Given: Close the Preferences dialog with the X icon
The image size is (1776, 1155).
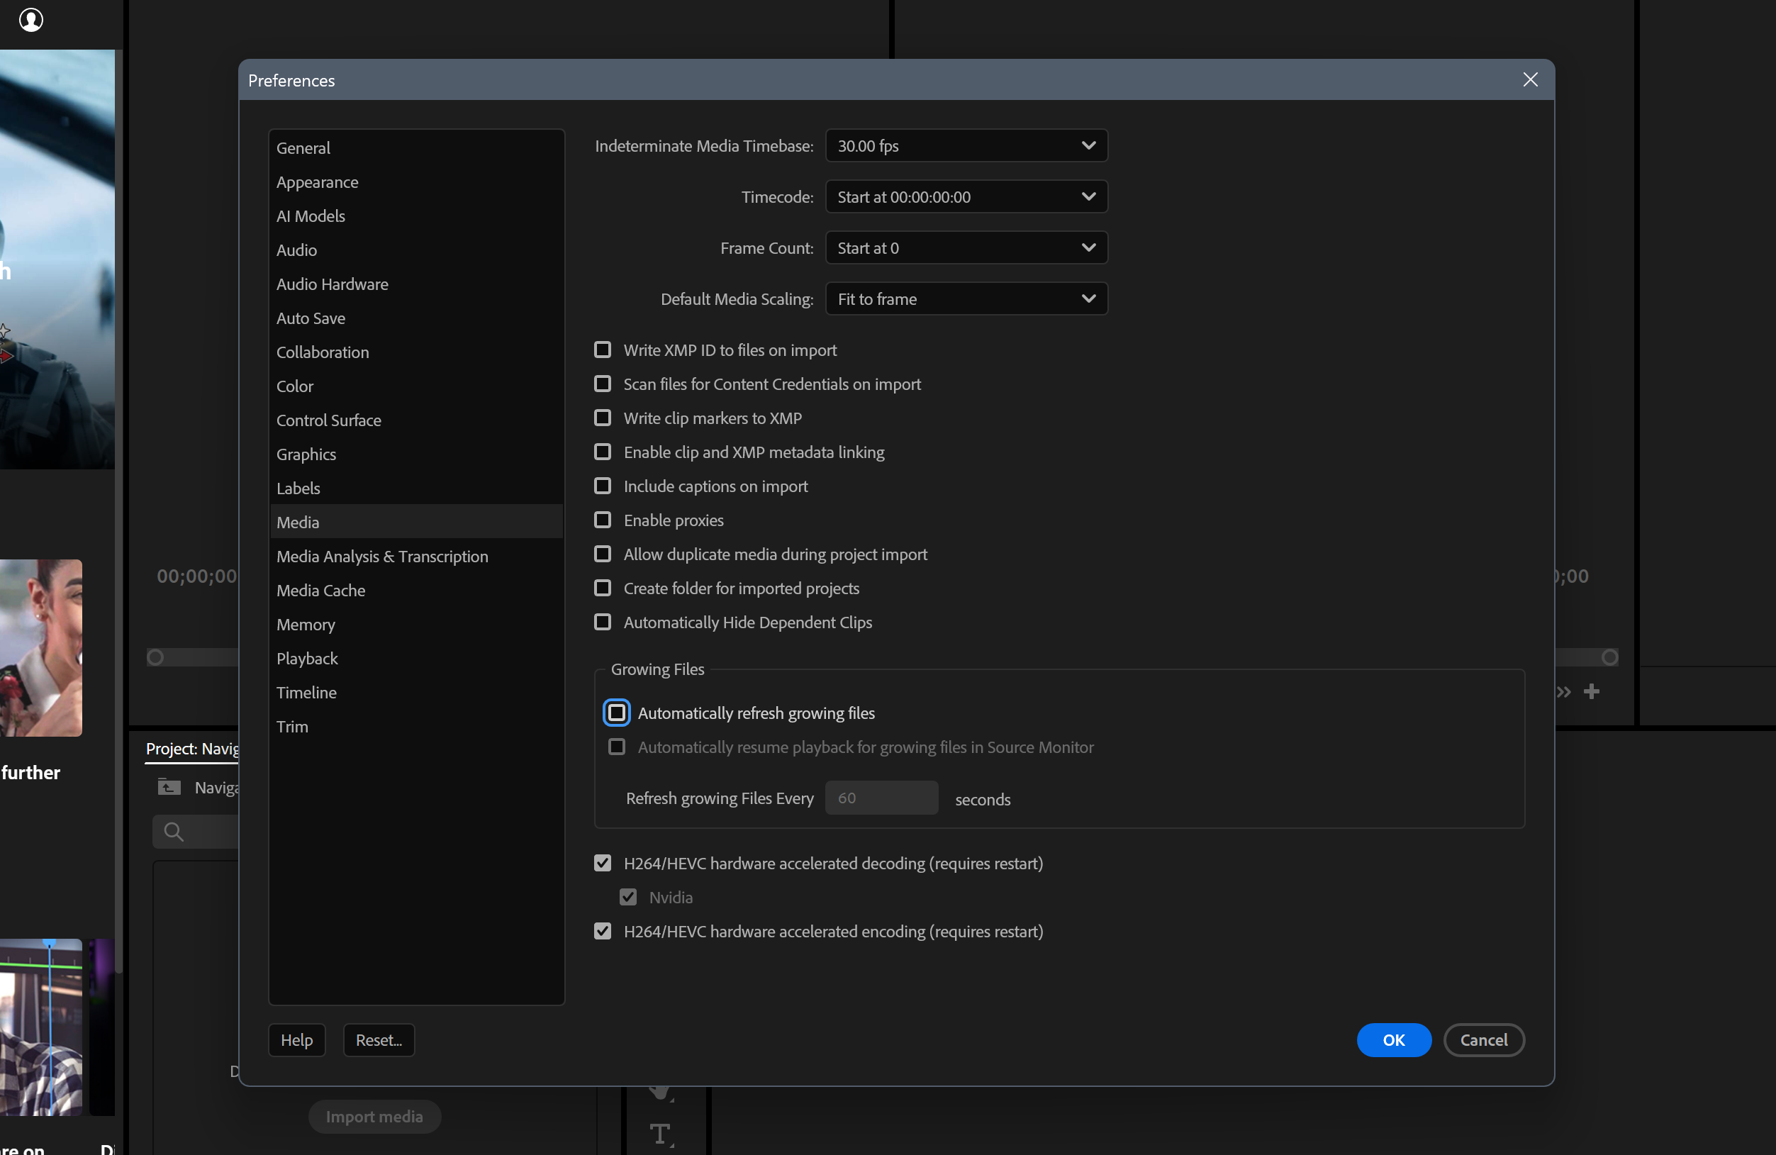Looking at the screenshot, I should point(1530,80).
